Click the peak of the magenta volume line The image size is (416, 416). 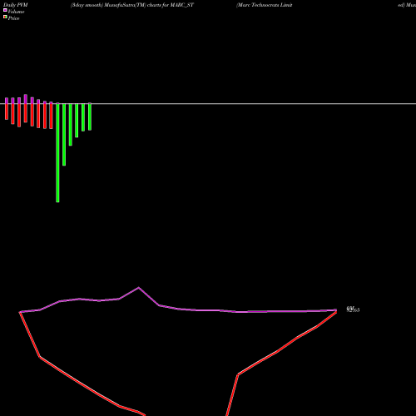click(139, 288)
